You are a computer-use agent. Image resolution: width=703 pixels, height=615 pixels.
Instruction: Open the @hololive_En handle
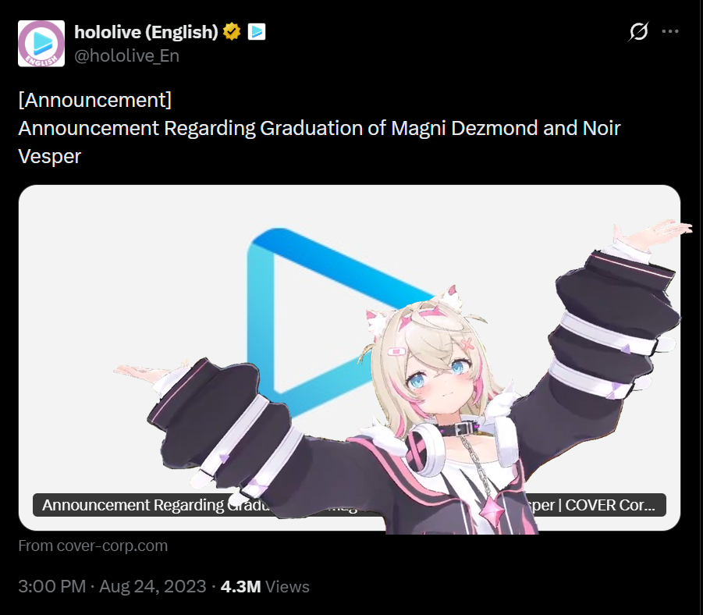pyautogui.click(x=127, y=55)
